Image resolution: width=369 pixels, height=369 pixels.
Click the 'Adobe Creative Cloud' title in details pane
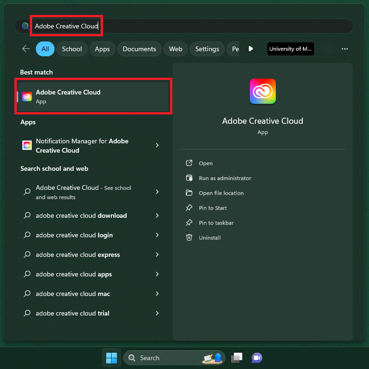point(262,121)
